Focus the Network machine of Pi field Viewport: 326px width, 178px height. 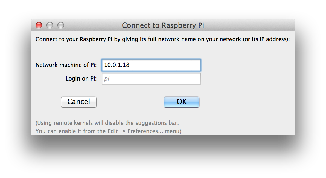pos(151,65)
